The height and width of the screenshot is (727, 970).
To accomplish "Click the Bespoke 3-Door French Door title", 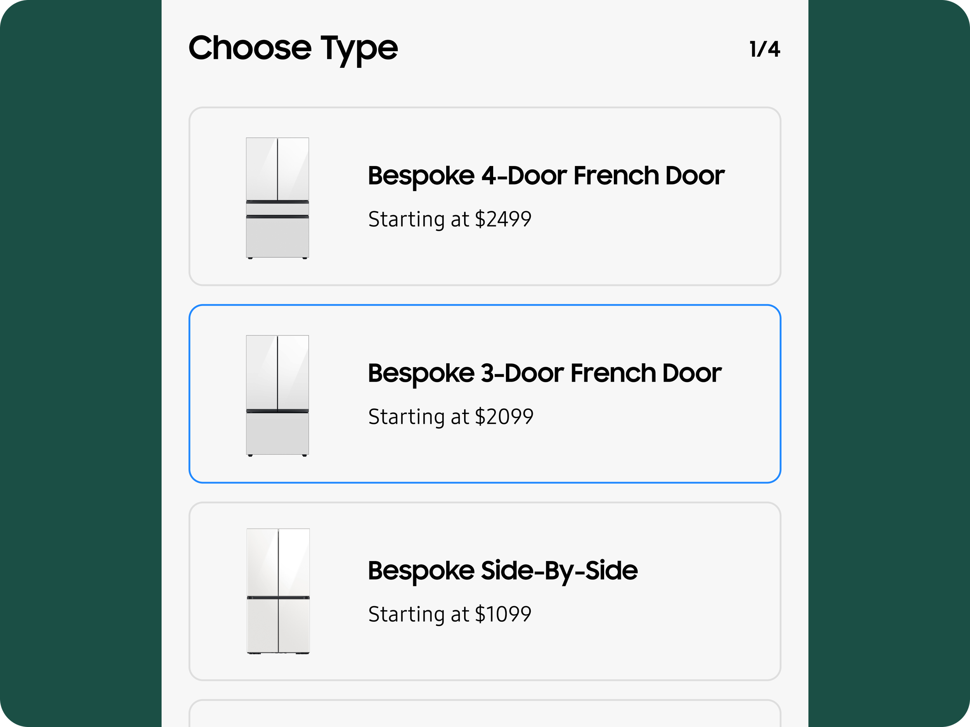I will point(544,373).
